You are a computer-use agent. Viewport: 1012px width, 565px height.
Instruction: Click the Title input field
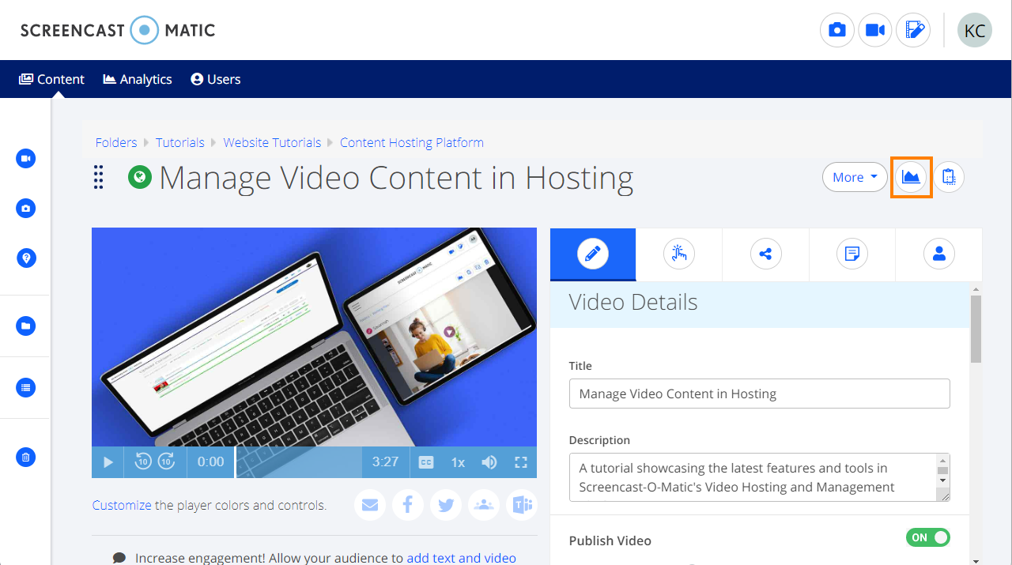point(759,394)
